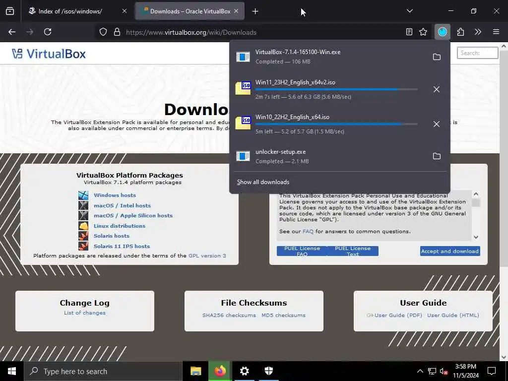Go back to the previous page

pos(12,32)
